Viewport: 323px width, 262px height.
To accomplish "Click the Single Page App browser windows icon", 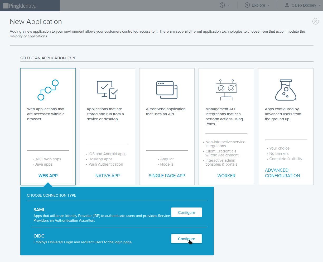I will click(167, 90).
